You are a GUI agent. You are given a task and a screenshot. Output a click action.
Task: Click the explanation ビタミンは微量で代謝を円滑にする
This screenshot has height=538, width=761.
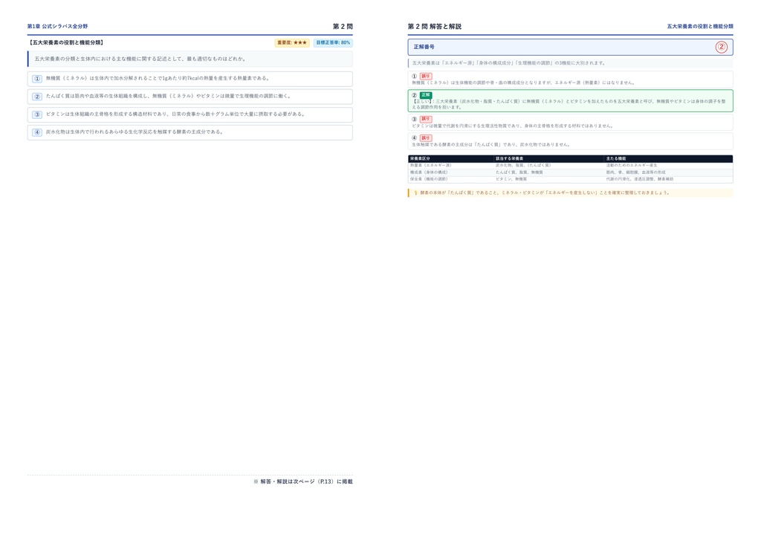pos(513,126)
